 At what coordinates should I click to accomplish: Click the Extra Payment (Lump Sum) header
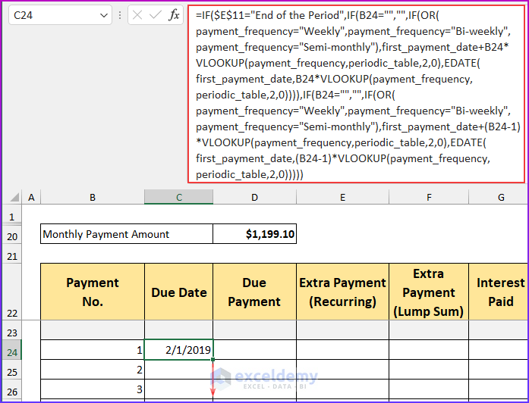[429, 292]
